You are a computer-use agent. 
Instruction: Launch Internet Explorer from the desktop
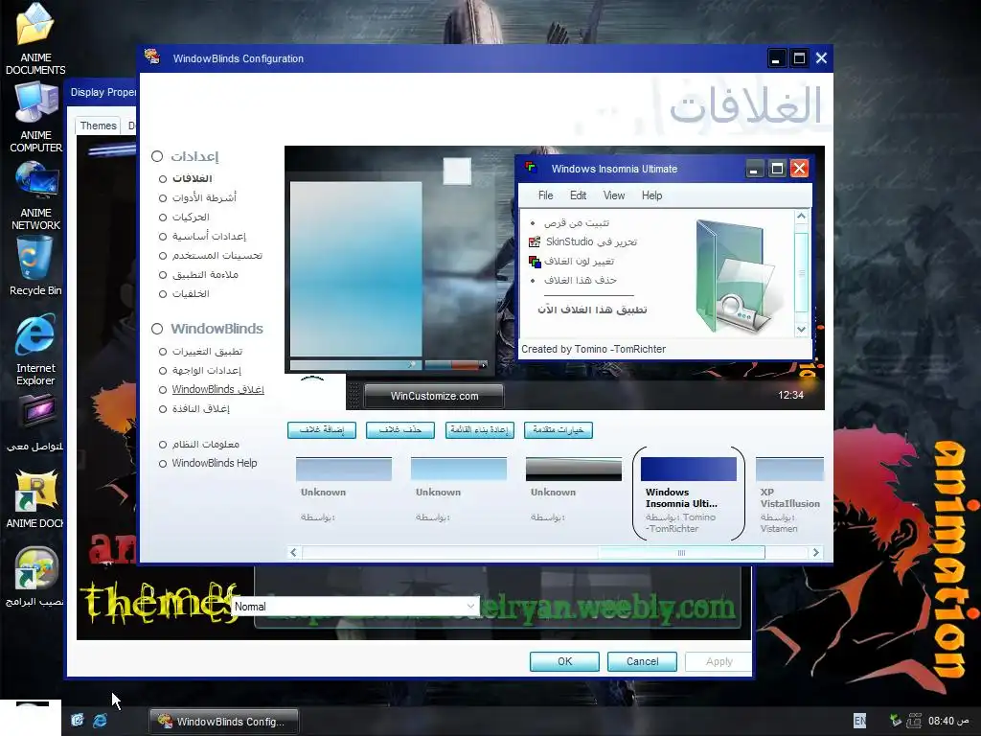35,336
